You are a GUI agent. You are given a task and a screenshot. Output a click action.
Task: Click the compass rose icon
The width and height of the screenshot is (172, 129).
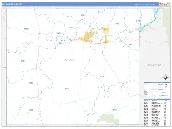[x=165, y=78]
